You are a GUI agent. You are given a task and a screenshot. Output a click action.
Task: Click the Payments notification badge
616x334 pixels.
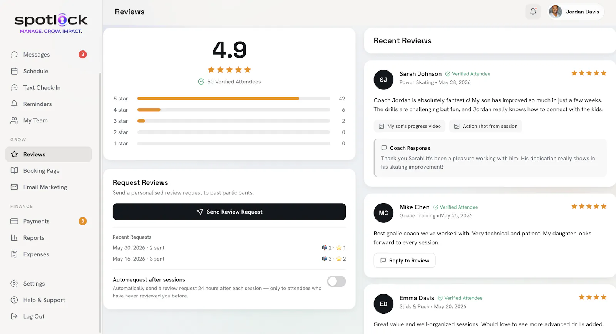[82, 221]
